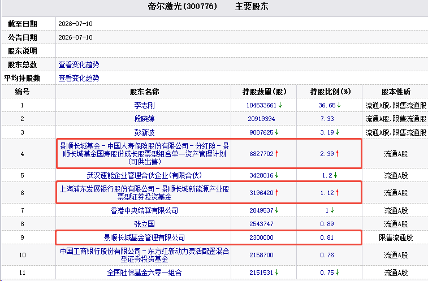The height and width of the screenshot is (281, 428).
Task: Click the 股本性质 column header
Action: (396, 92)
